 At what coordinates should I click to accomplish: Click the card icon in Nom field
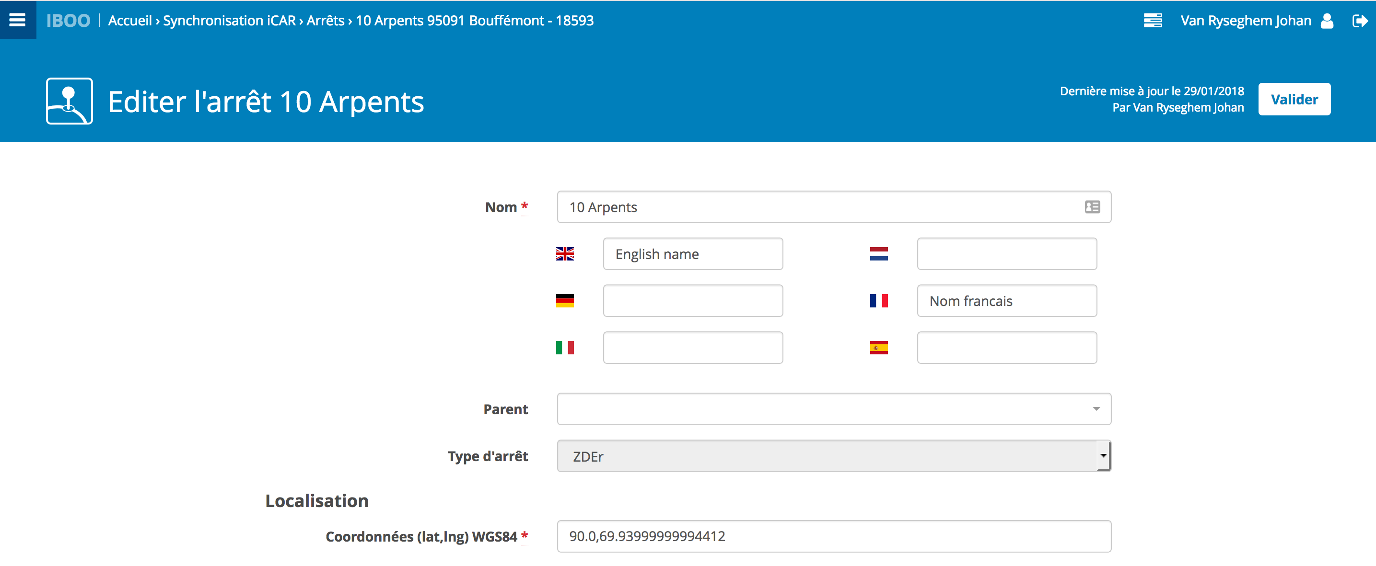click(1092, 207)
